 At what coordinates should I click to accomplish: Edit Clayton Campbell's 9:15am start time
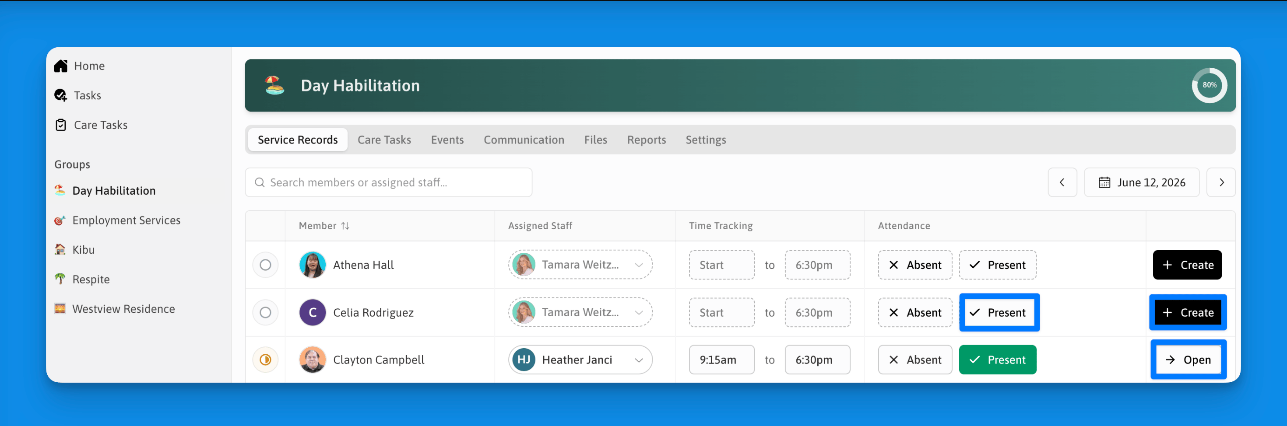721,360
